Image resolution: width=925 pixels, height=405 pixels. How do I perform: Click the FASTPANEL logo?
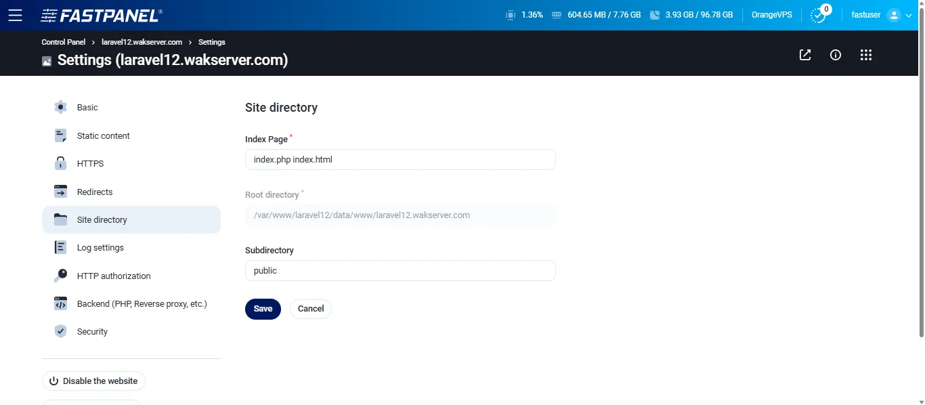(102, 14)
